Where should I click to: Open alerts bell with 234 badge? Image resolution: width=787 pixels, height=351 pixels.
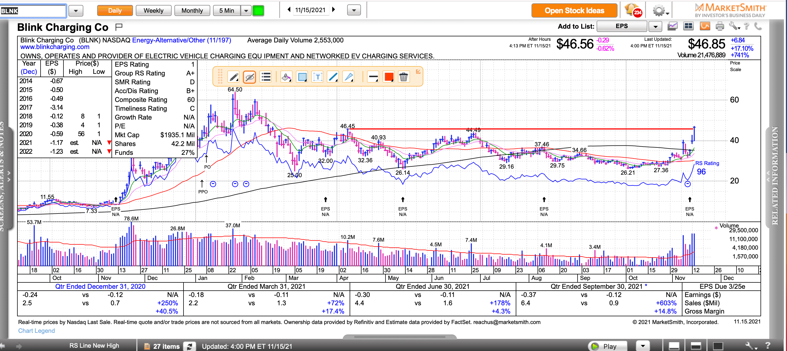pos(633,10)
